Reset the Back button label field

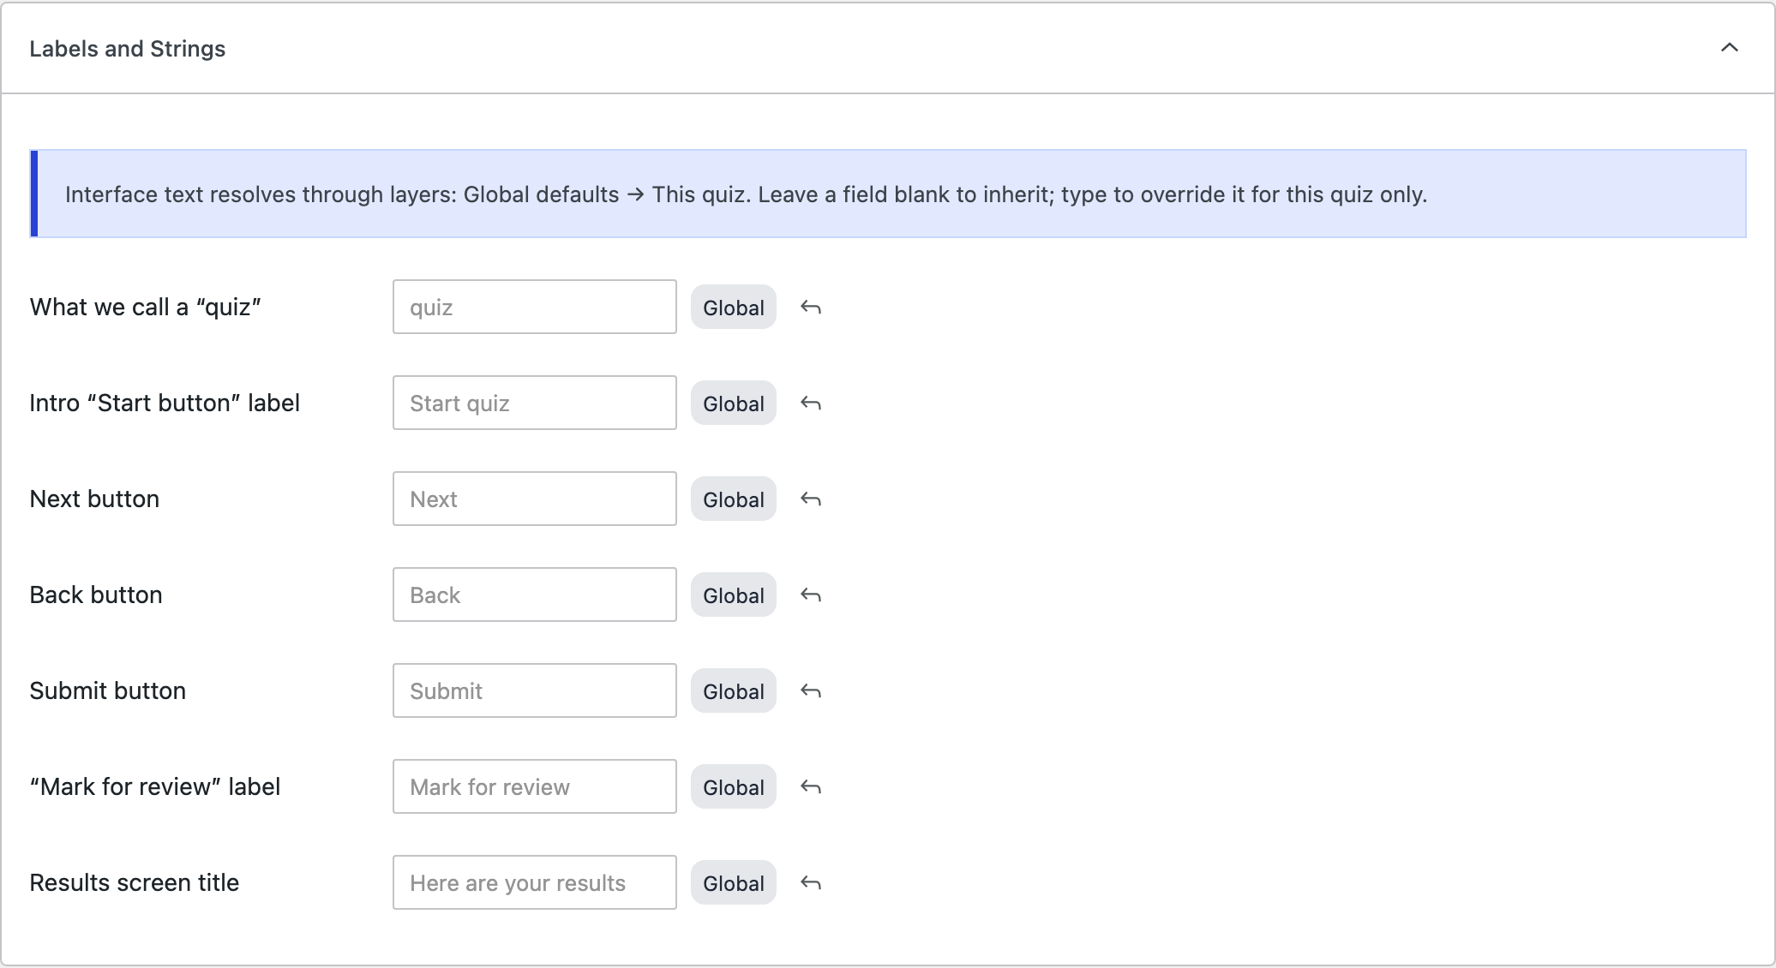click(x=811, y=595)
